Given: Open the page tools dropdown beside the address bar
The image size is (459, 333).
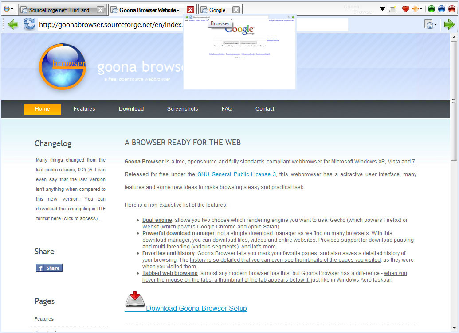Looking at the screenshot, I should pos(430,24).
